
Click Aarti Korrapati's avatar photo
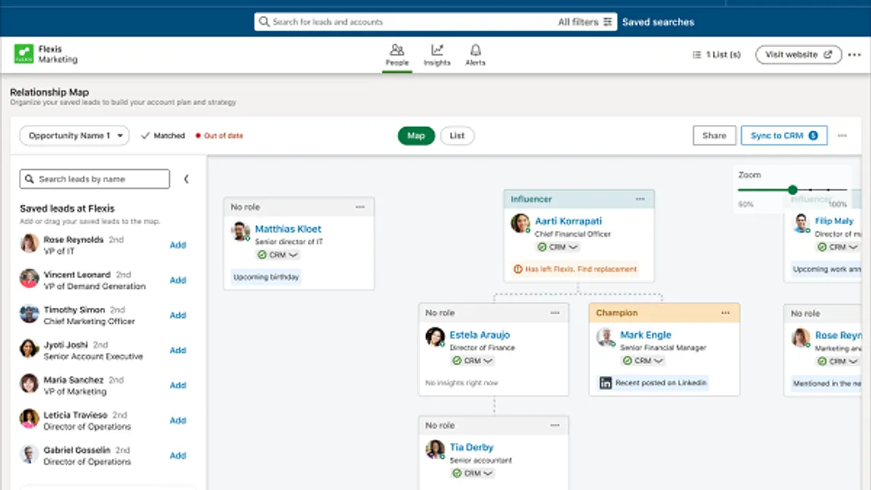click(520, 224)
